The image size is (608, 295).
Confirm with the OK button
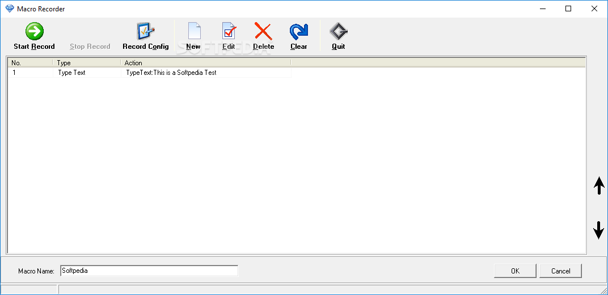[x=515, y=271]
